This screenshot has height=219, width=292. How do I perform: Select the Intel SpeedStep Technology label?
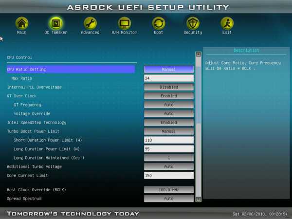36,122
